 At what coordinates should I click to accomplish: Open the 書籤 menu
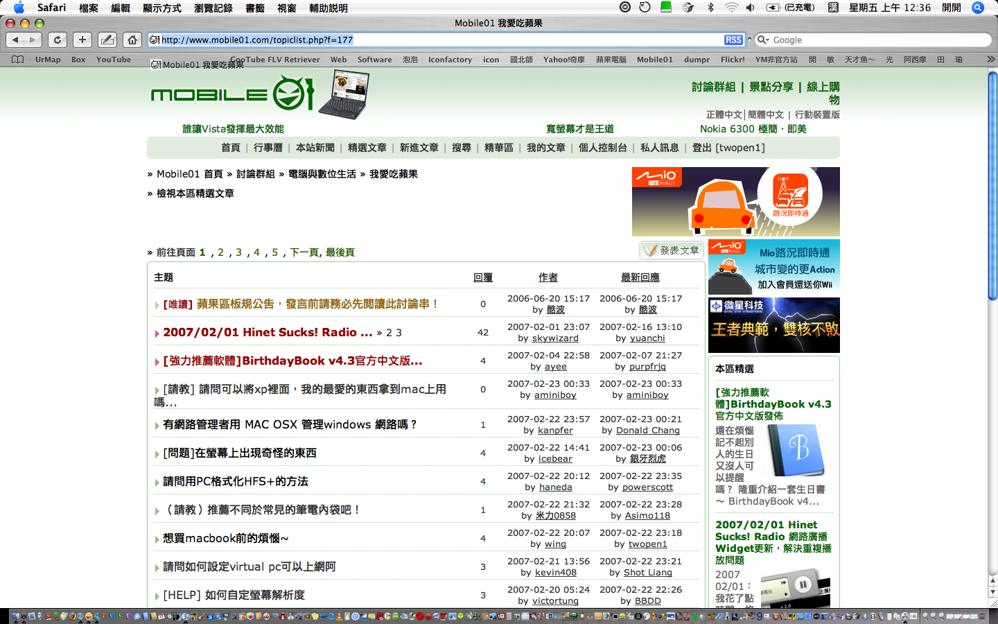tap(255, 8)
